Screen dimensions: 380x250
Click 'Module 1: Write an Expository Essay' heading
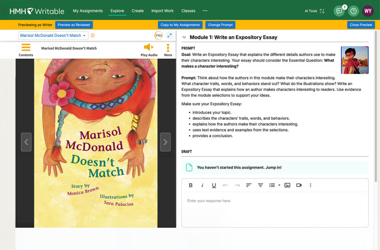coord(234,37)
